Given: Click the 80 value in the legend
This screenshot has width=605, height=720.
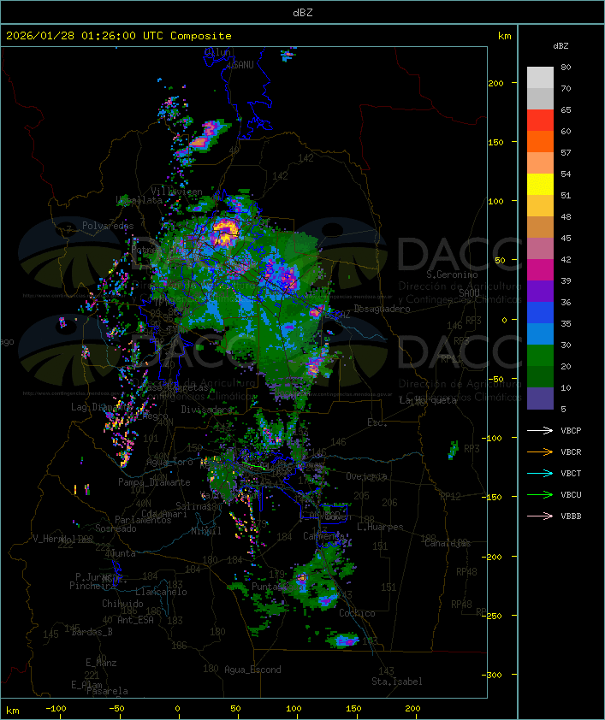Looking at the screenshot, I should (x=566, y=67).
